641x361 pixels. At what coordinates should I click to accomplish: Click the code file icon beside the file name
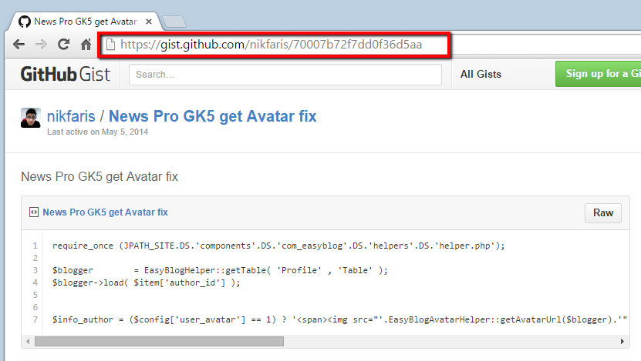(34, 212)
